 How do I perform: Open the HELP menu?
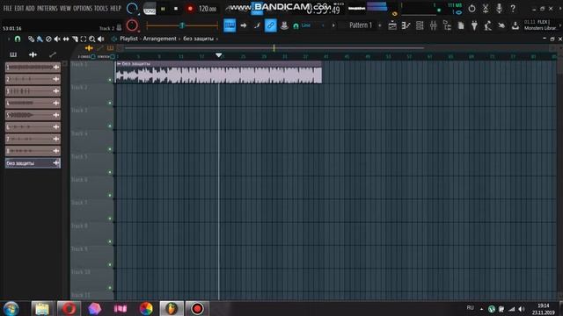(x=115, y=8)
